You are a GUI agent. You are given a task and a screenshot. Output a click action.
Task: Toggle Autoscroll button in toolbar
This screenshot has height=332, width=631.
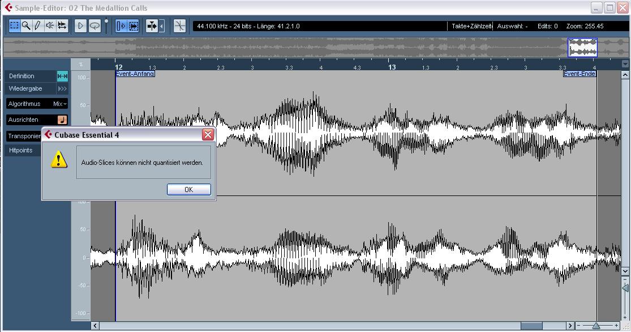click(x=152, y=26)
